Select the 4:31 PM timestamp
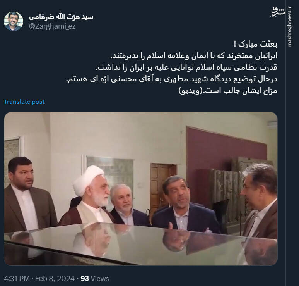This screenshot has width=299, height=286. 17,279
